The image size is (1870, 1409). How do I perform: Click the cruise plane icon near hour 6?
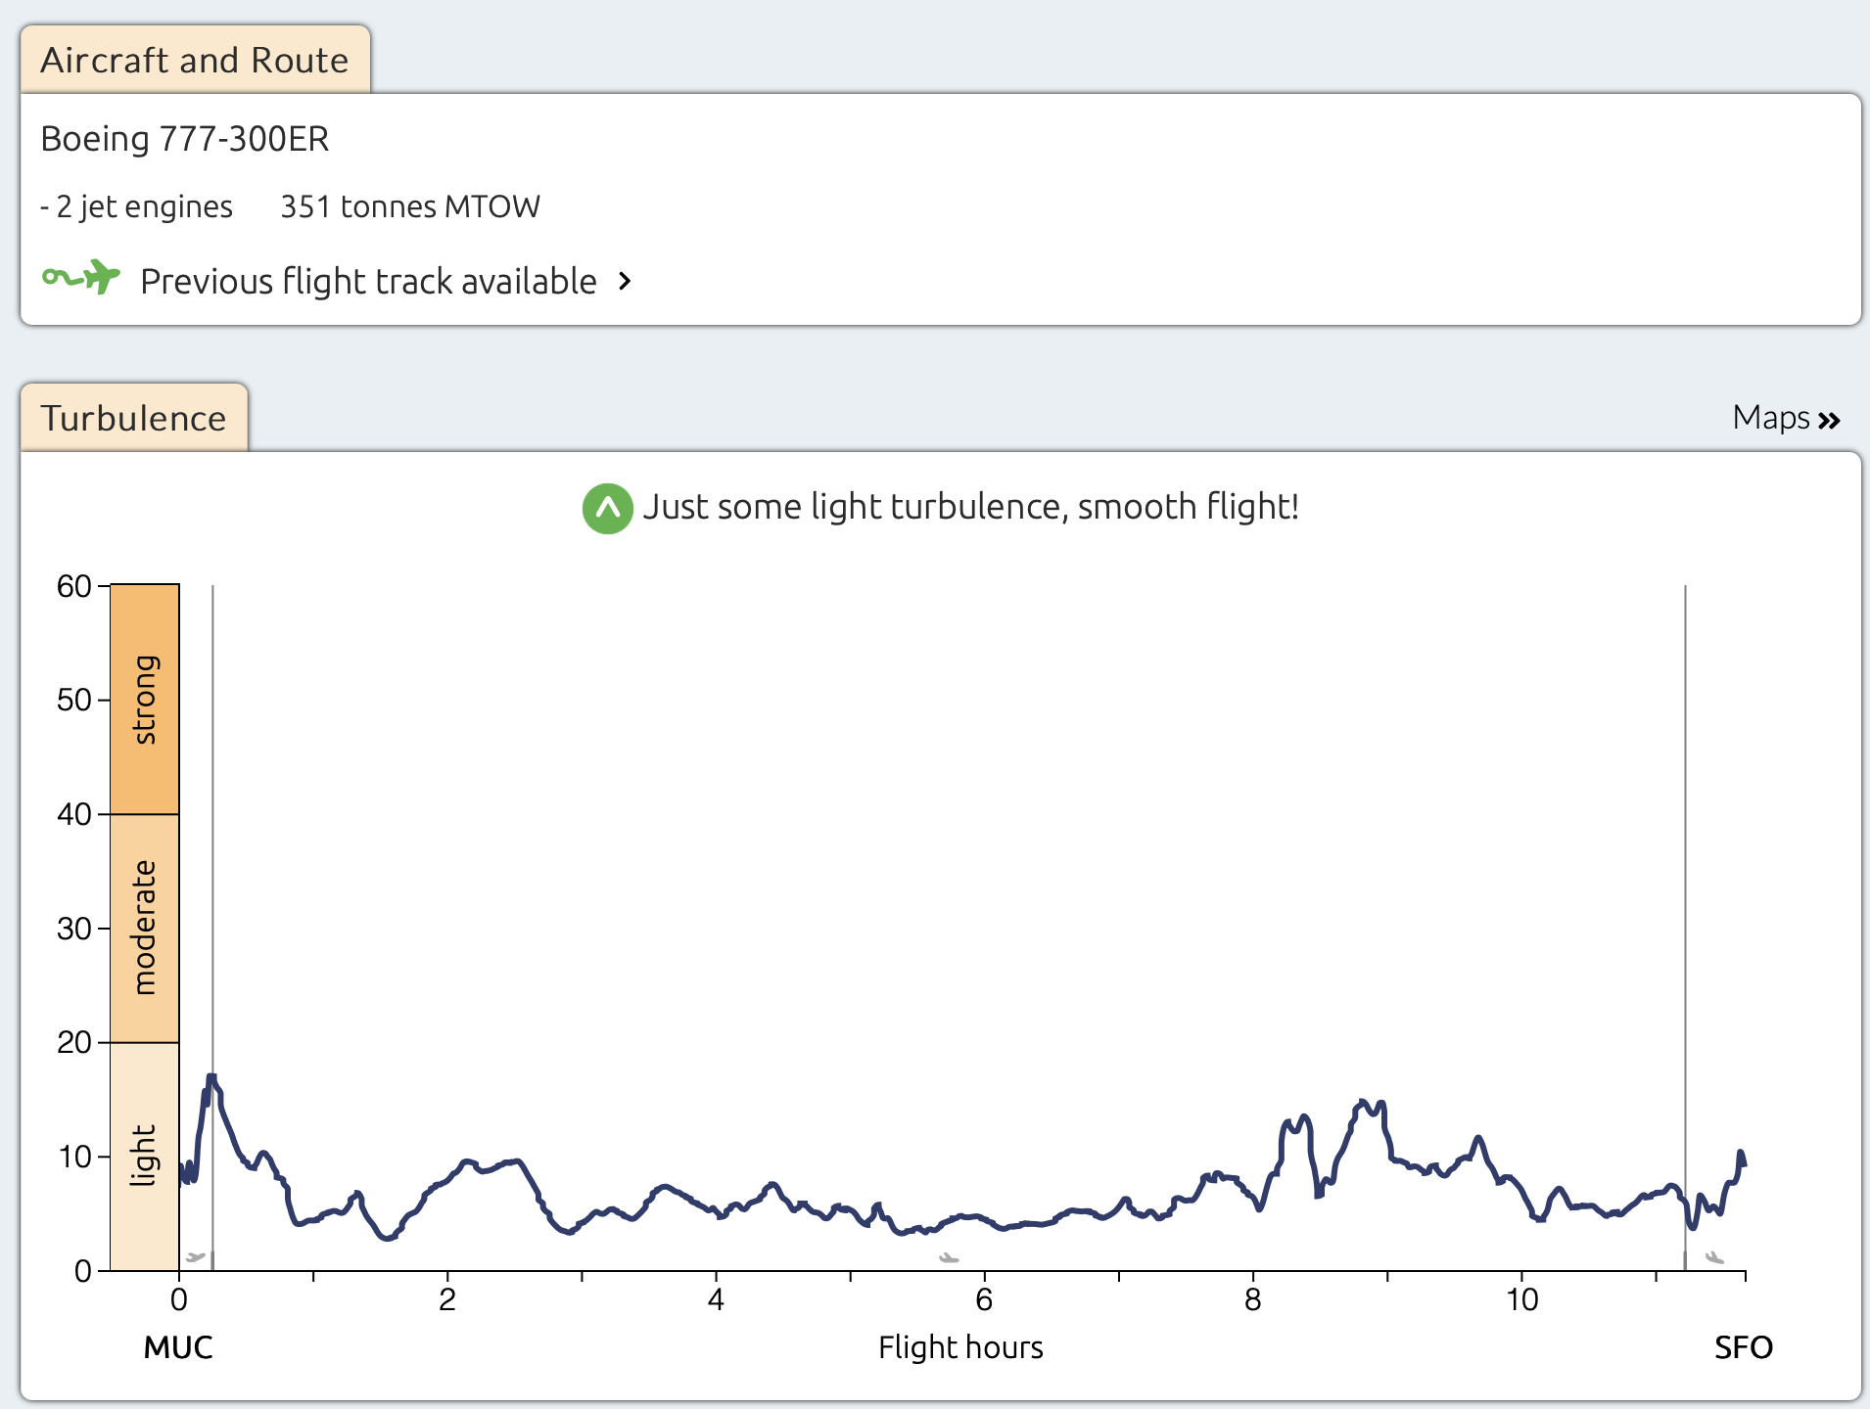click(948, 1257)
